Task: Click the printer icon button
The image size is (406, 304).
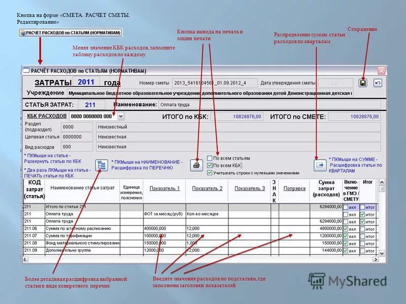Action: 196,165
